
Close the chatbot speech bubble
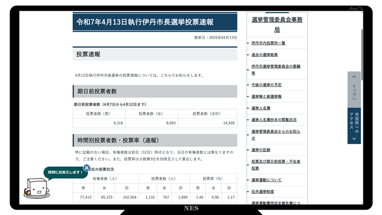87,168
